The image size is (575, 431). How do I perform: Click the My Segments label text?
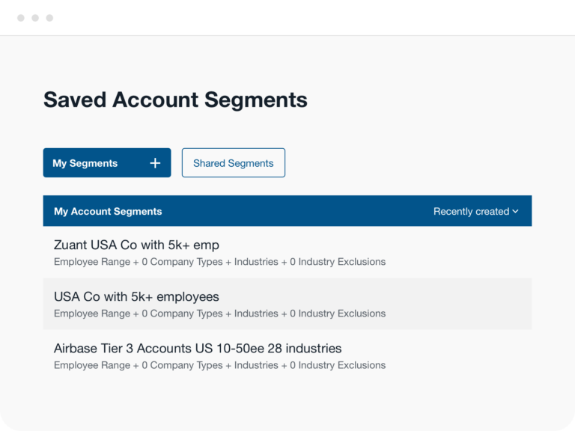click(85, 163)
